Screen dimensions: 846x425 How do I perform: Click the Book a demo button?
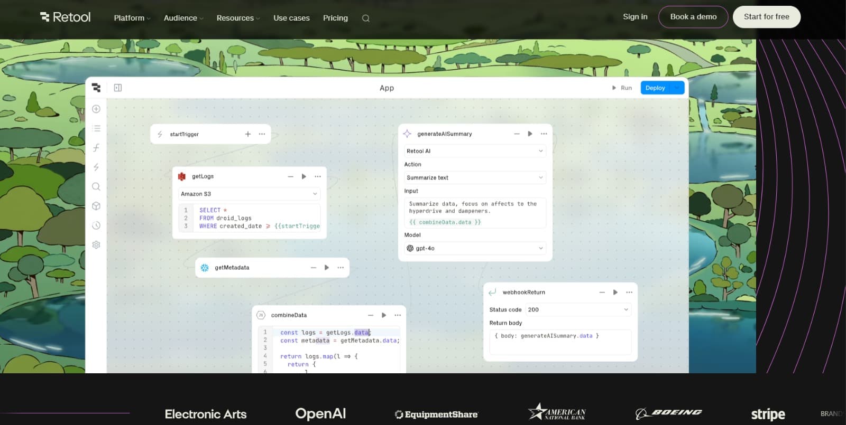(693, 17)
